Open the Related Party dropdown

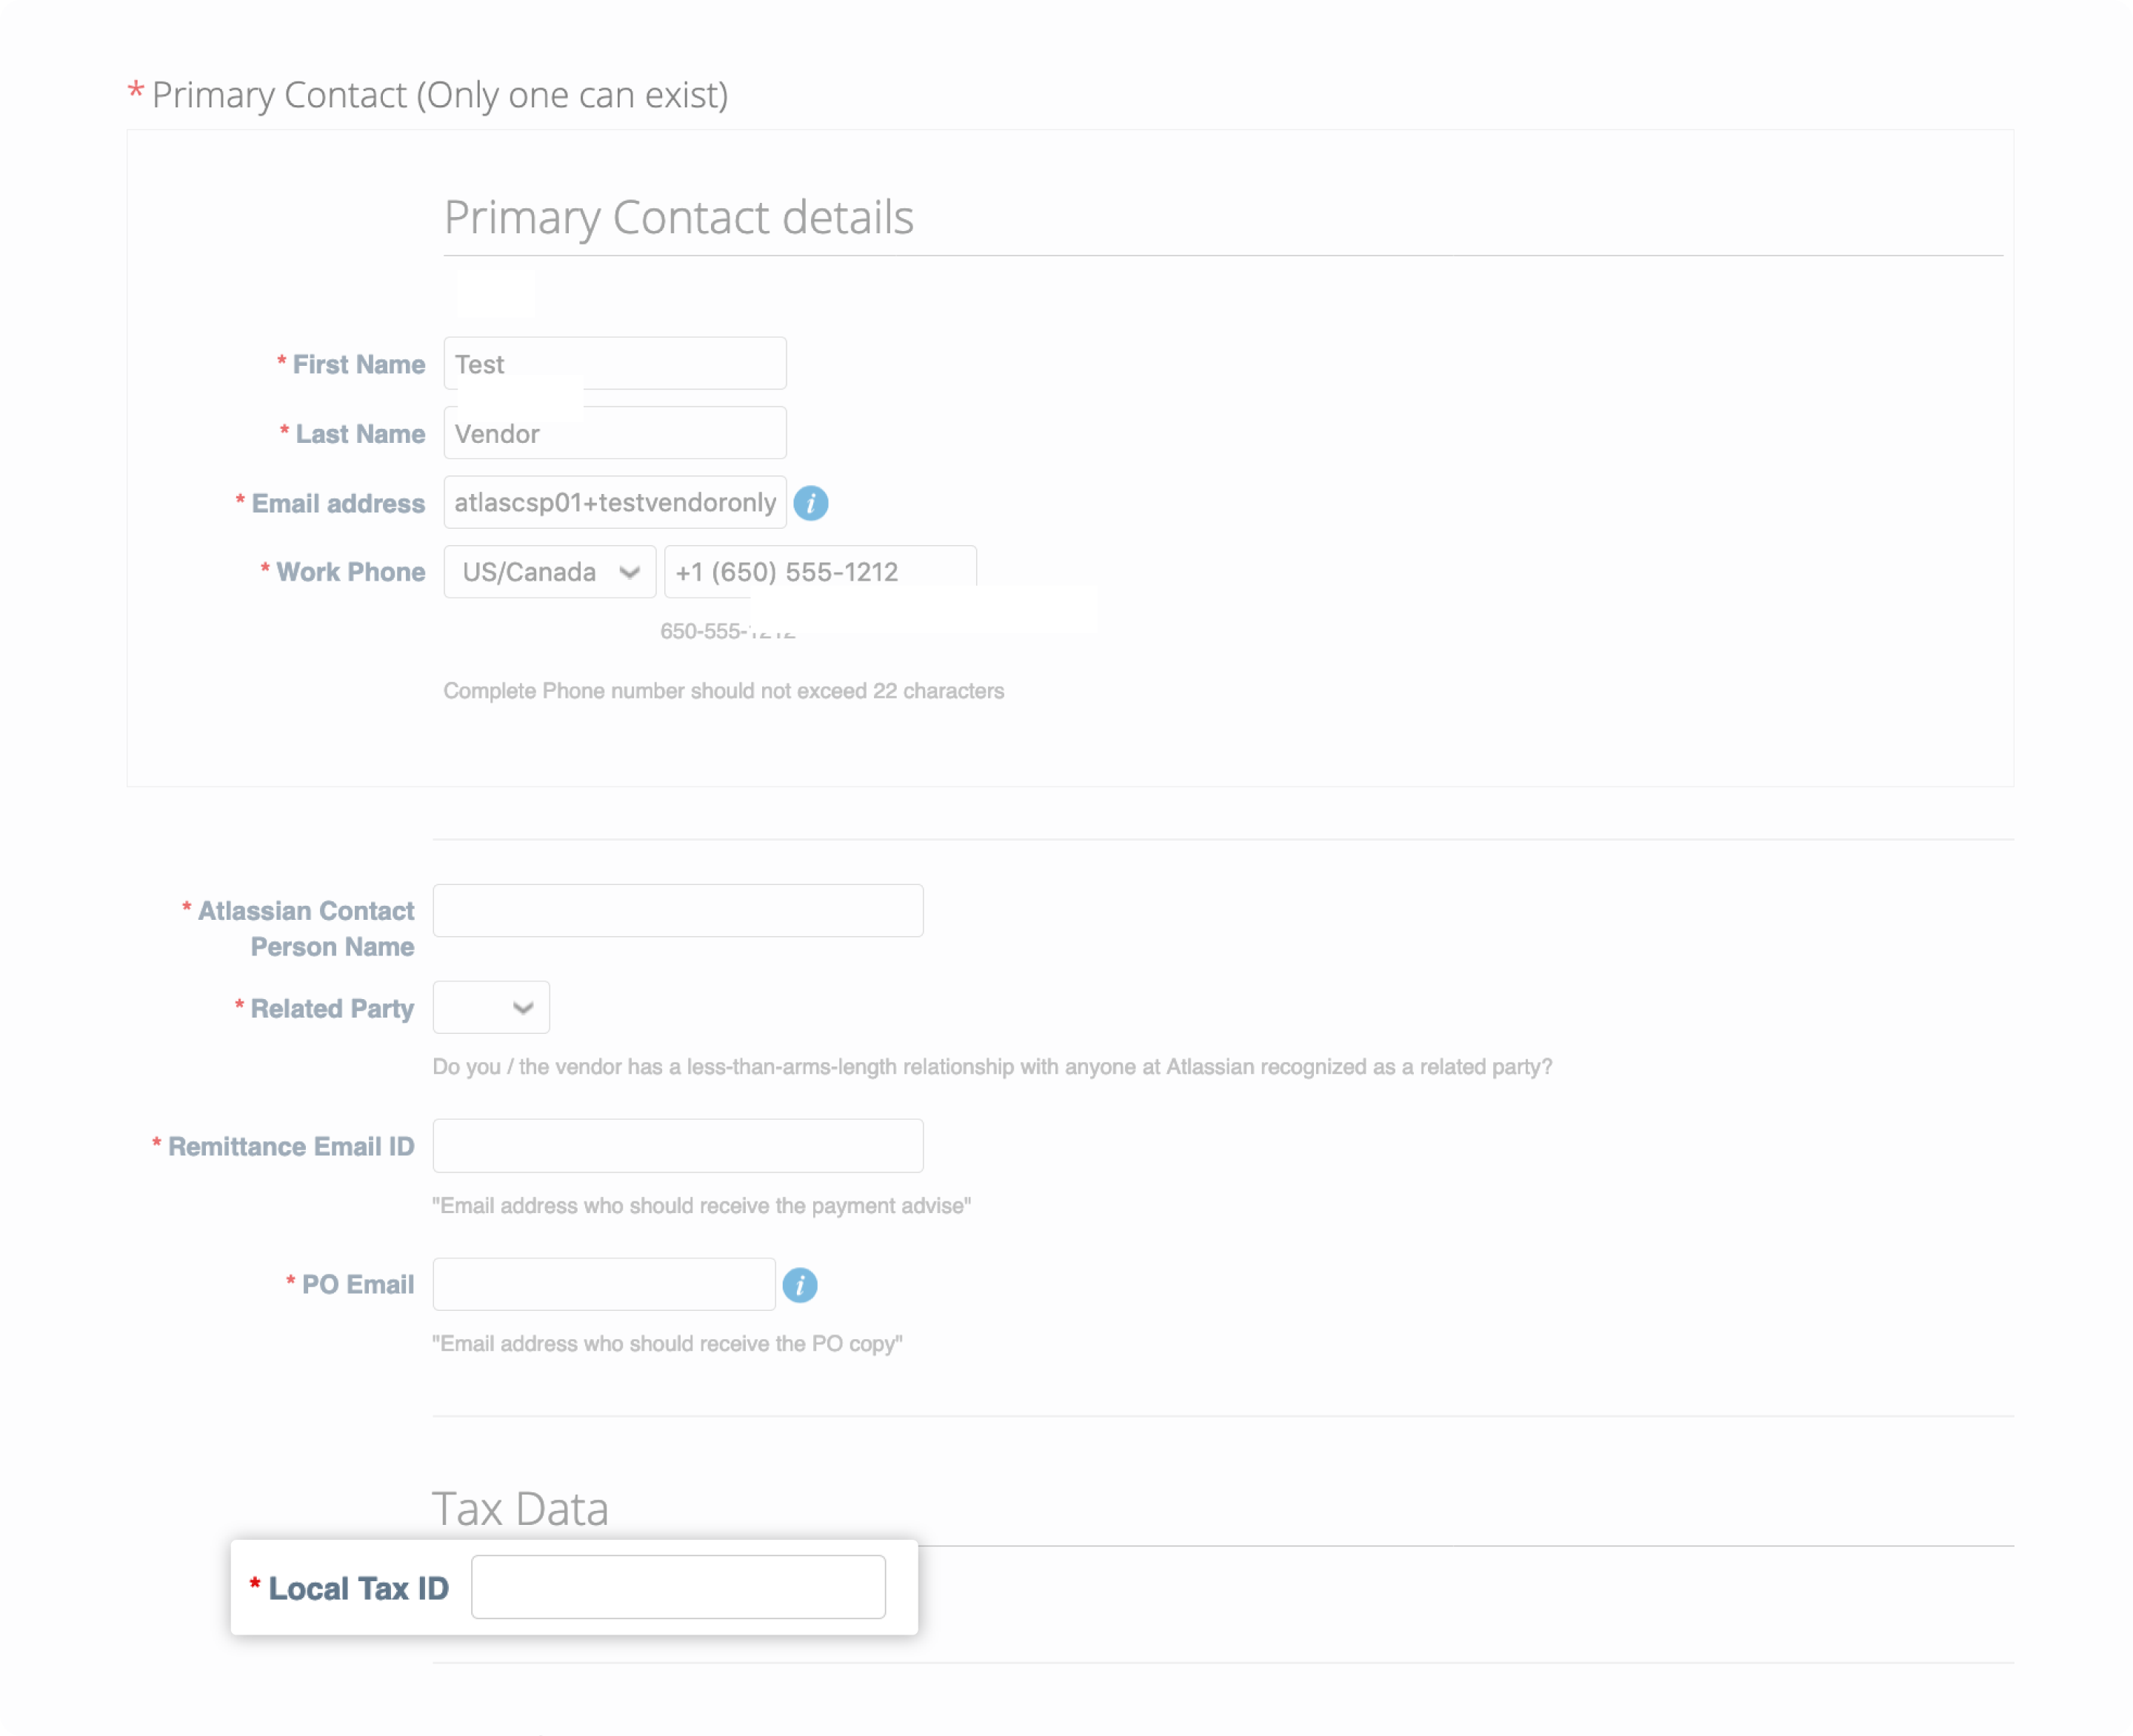click(x=490, y=1007)
